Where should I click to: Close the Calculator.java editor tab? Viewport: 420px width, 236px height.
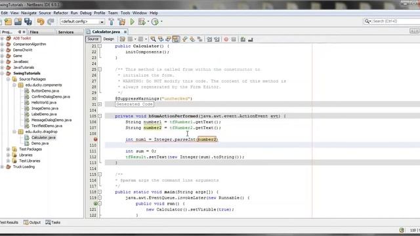tap(125, 32)
